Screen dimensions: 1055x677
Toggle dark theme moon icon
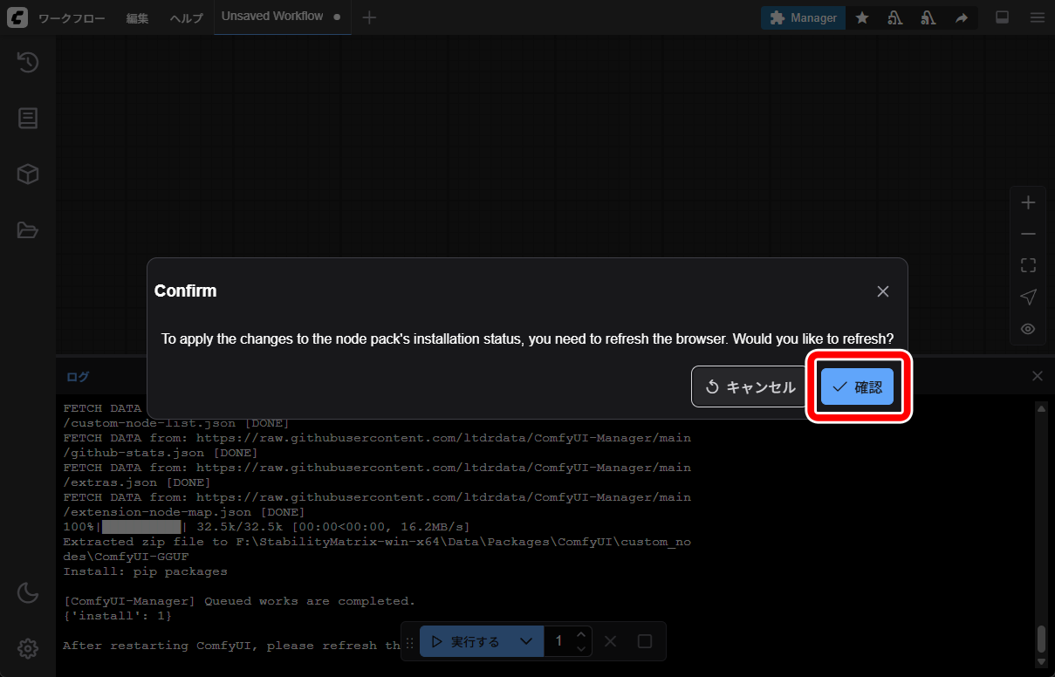[x=28, y=593]
